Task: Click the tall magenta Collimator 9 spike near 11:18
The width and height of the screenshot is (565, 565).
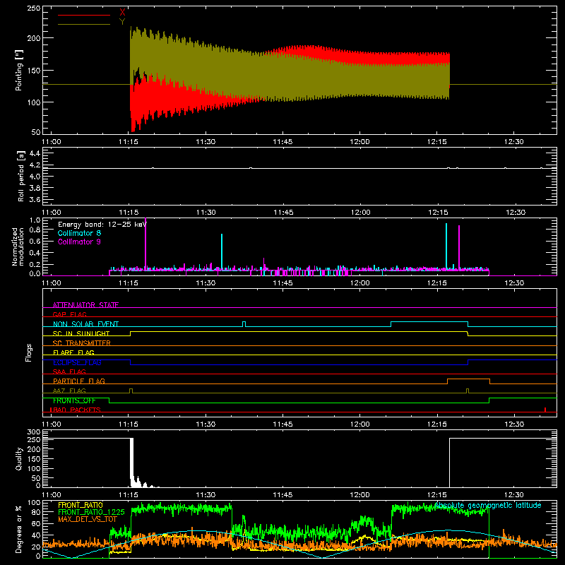Action: coord(145,243)
